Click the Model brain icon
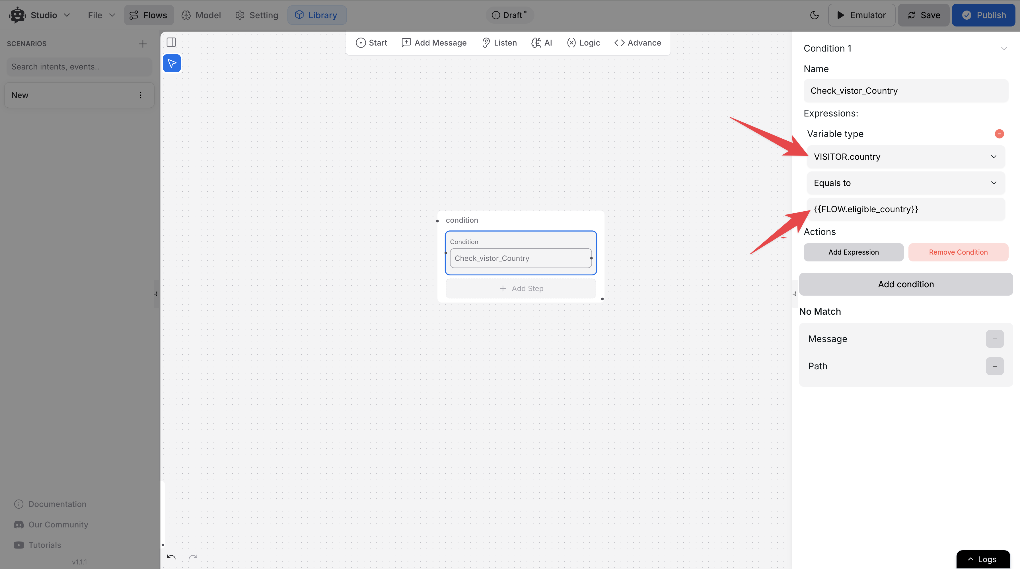The height and width of the screenshot is (569, 1020). point(186,15)
